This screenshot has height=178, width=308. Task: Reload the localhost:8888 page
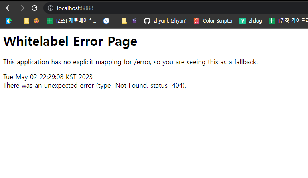pyautogui.click(x=34, y=8)
